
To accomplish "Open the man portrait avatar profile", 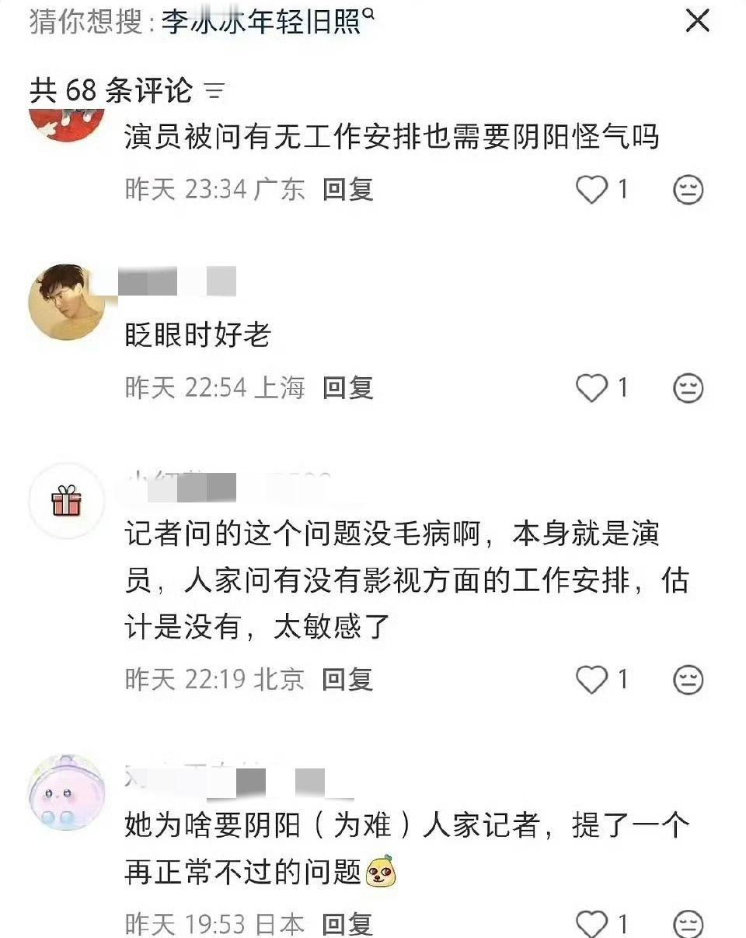I will 66,302.
